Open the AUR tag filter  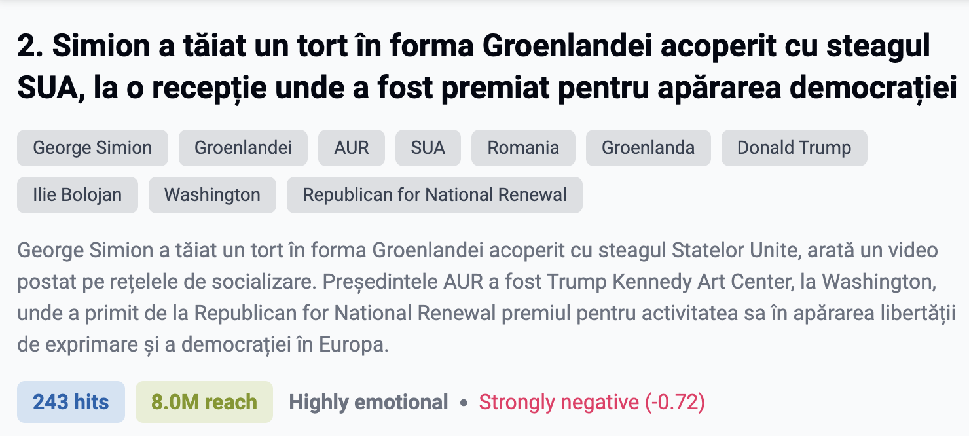[x=352, y=148]
